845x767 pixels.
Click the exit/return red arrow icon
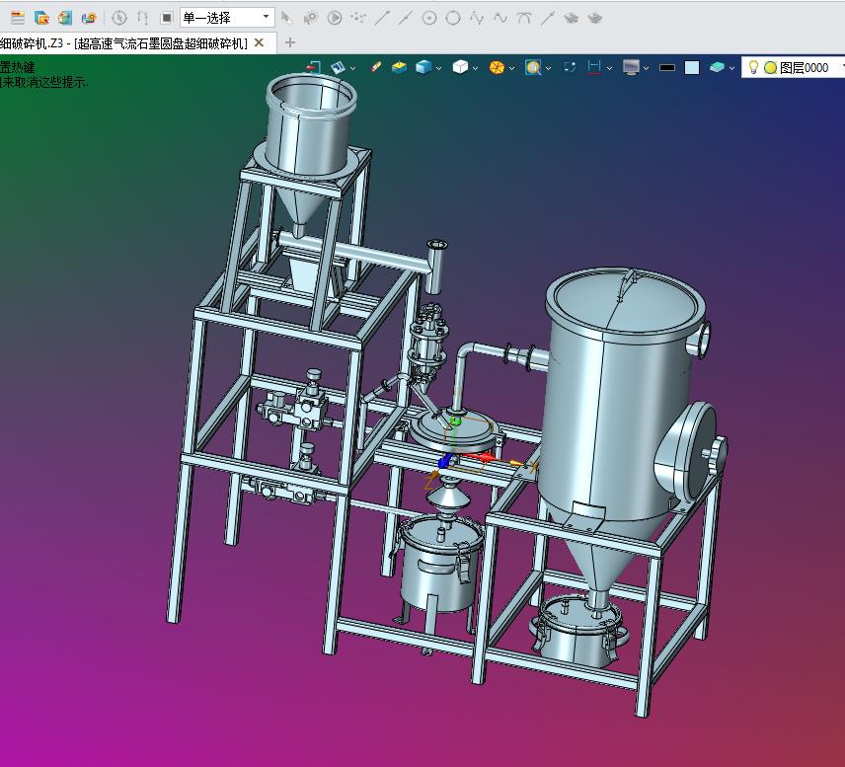(x=314, y=67)
